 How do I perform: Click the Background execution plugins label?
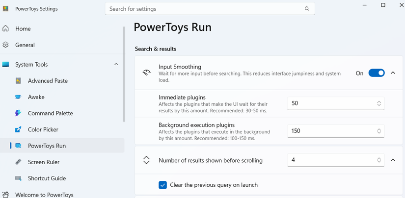[196, 125]
